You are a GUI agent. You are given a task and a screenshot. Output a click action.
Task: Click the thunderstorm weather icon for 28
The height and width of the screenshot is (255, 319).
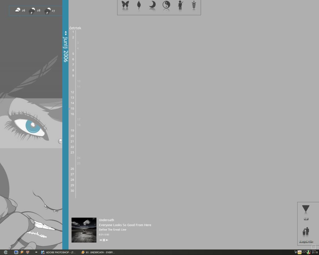pyautogui.click(x=32, y=11)
